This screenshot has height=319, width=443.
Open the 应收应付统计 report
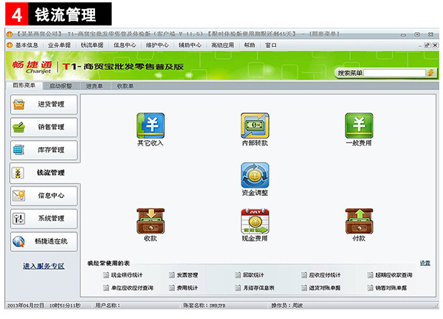coord(321,275)
